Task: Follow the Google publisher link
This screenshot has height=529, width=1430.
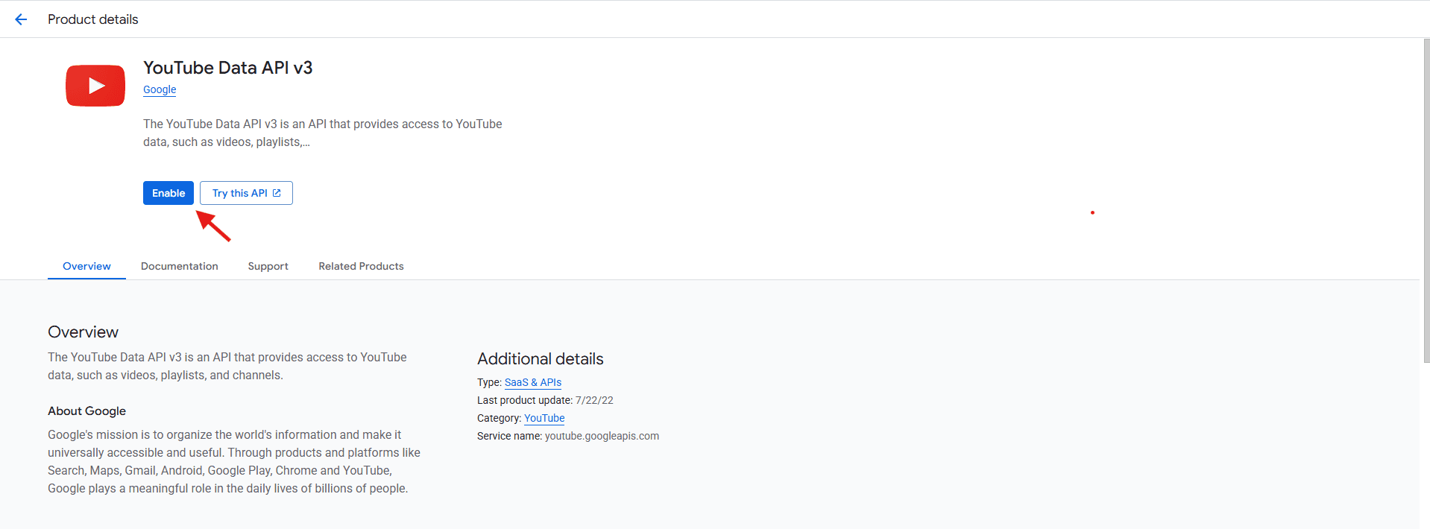Action: point(160,89)
